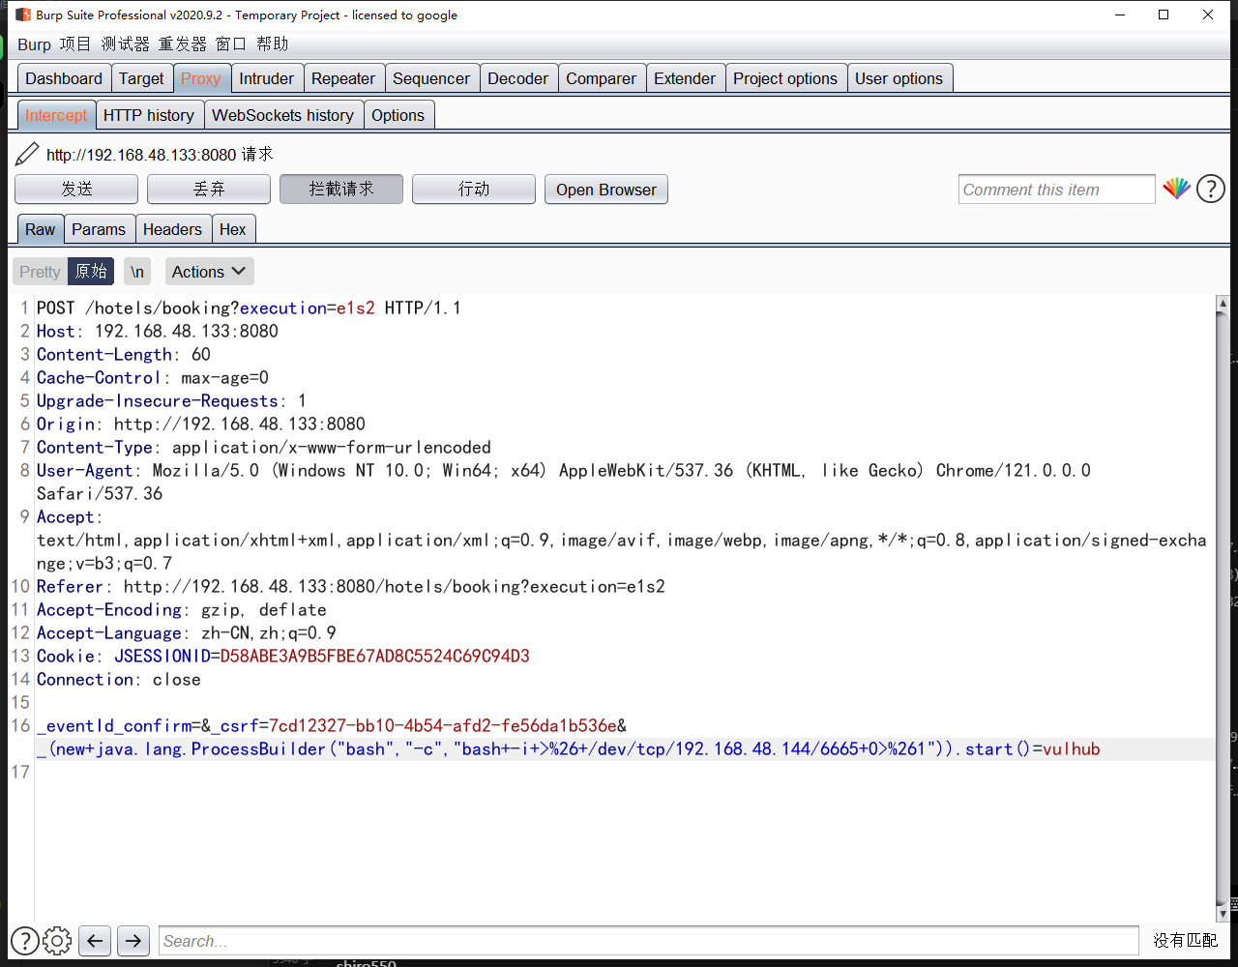Open the 行动 action menu button
The image size is (1238, 967).
pyautogui.click(x=474, y=189)
